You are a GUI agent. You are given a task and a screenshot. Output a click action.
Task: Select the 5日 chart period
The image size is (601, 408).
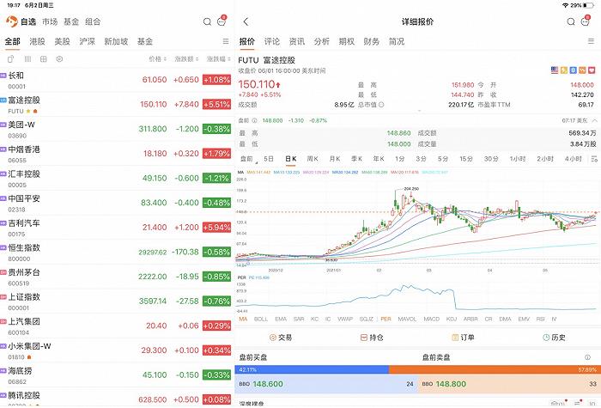[269, 159]
